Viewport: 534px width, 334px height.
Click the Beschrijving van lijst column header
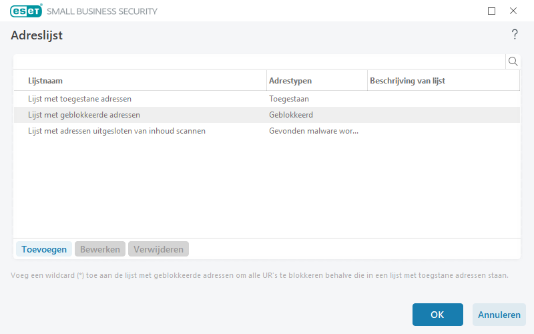(x=443, y=81)
